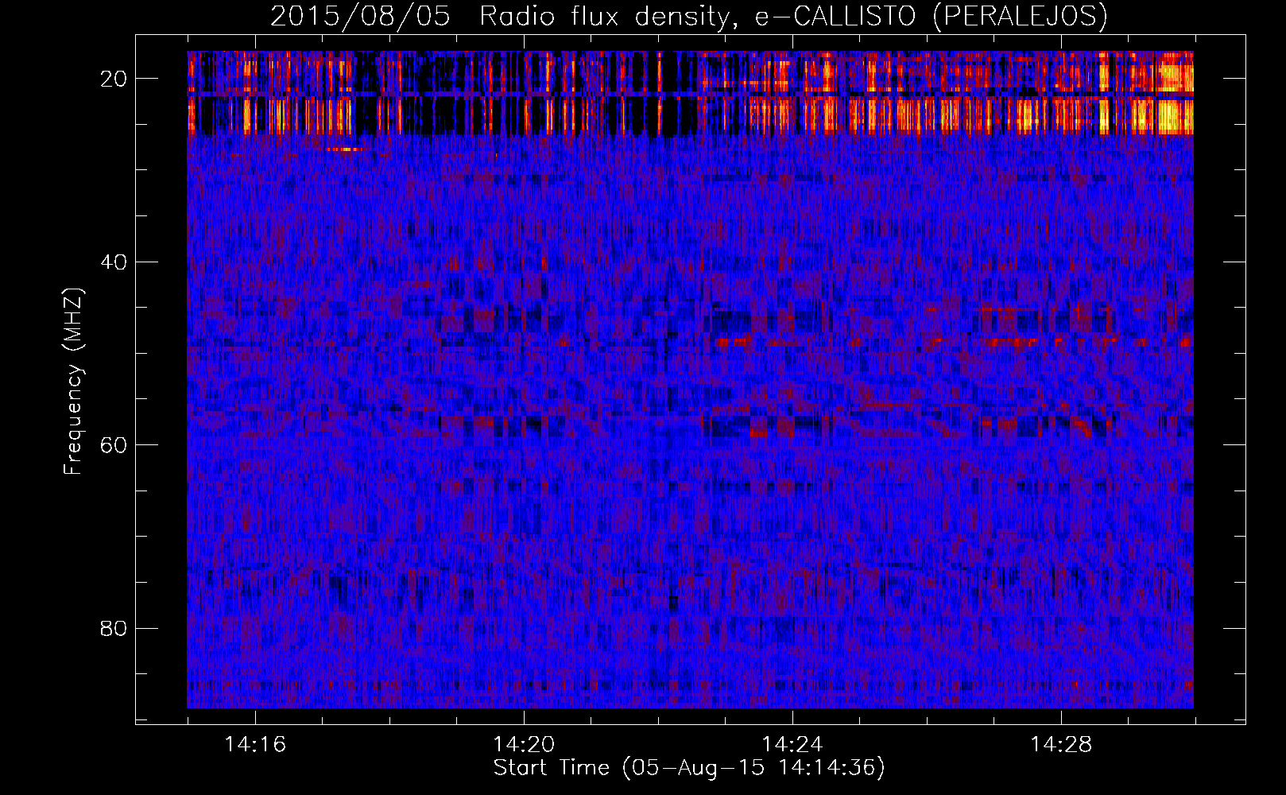Select the 80 frequency tick label
The height and width of the screenshot is (795, 1286).
click(114, 628)
